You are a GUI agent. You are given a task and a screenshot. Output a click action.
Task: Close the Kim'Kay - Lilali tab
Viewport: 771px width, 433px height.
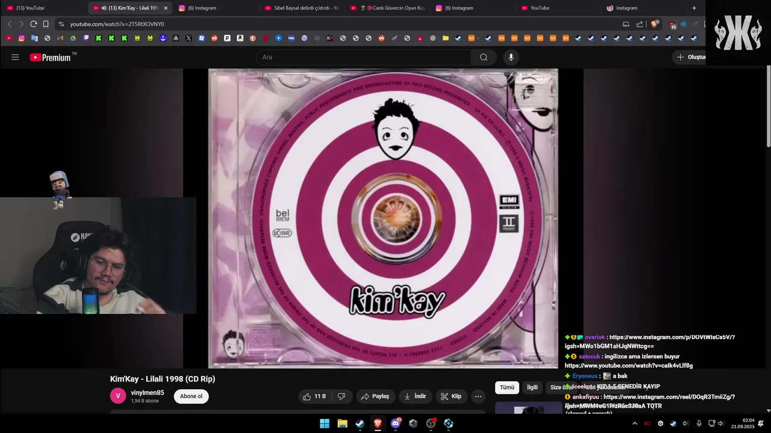click(166, 8)
